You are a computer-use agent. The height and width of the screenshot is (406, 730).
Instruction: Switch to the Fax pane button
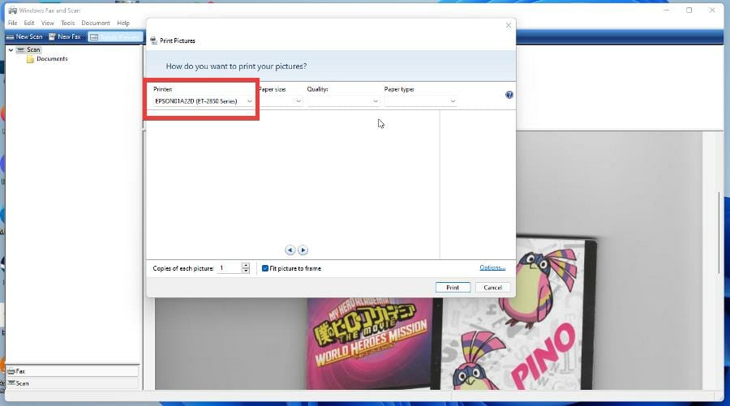click(72, 371)
